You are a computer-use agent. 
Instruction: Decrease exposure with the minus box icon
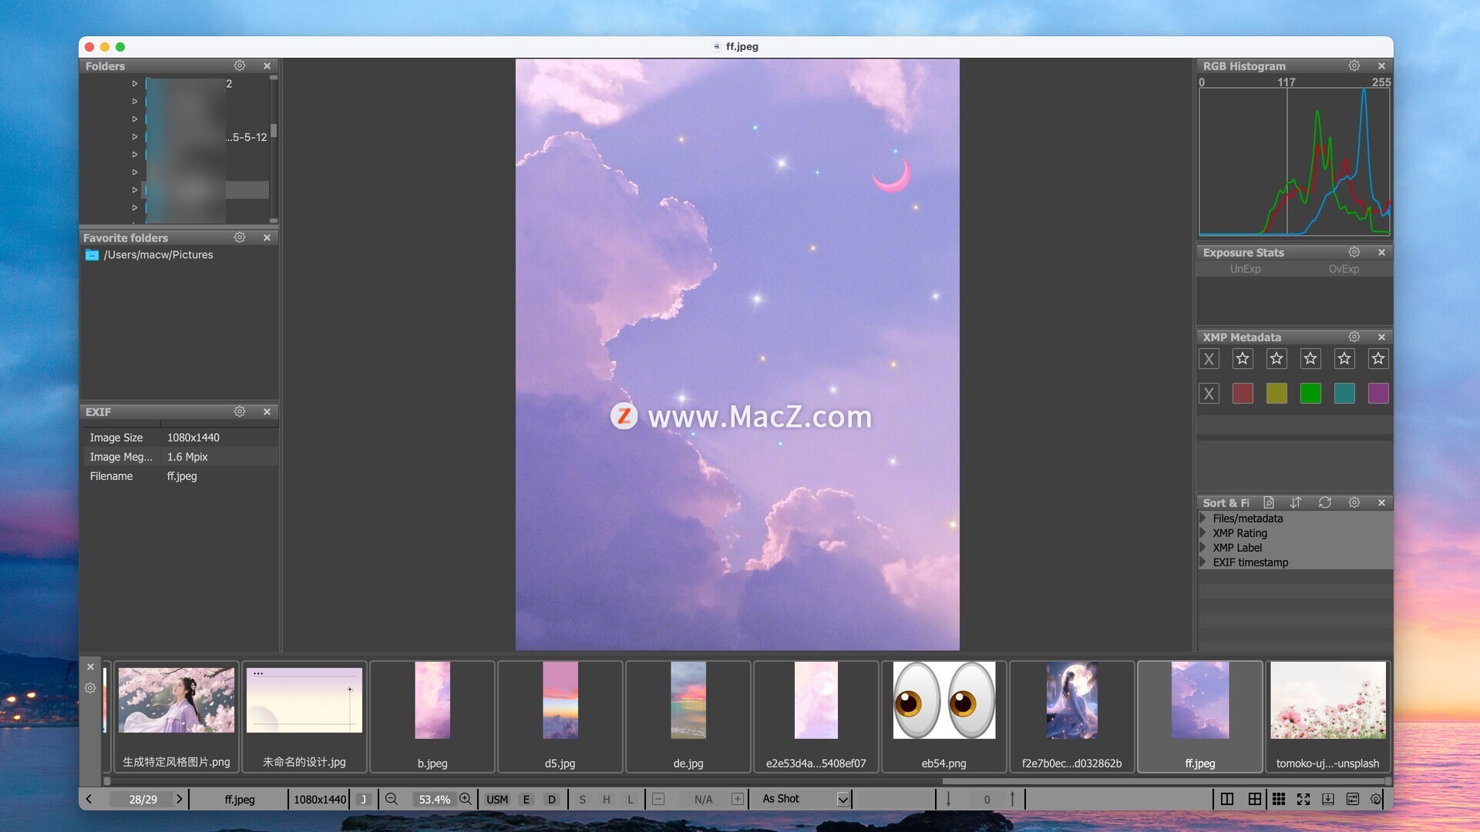658,799
